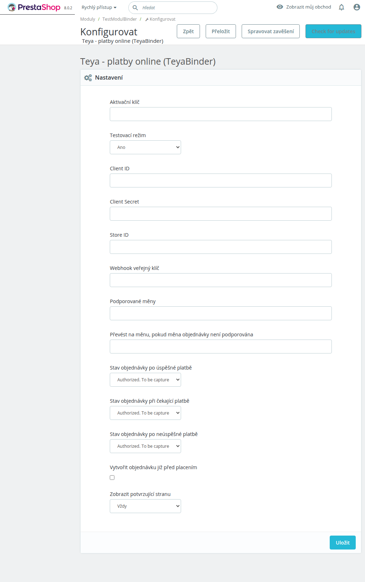Image resolution: width=365 pixels, height=582 pixels.
Task: Click the Check for updates button
Action: [333, 31]
